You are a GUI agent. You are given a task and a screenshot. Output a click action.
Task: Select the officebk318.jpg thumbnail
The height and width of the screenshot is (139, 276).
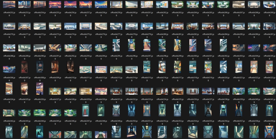[x=193, y=67]
